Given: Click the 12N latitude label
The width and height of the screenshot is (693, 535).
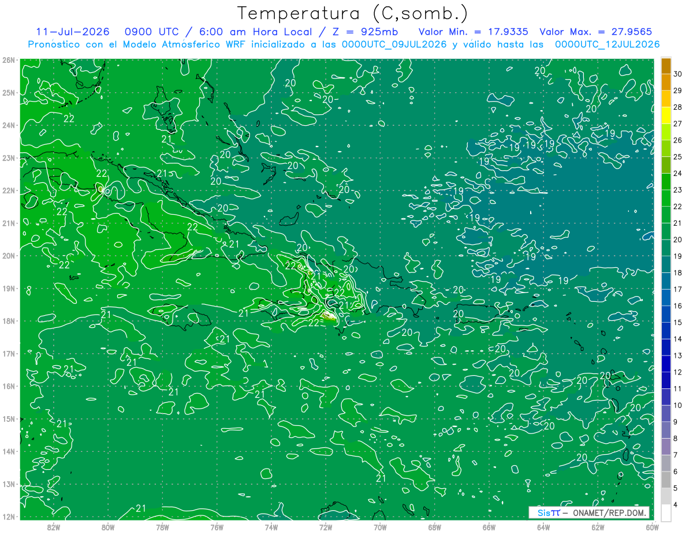Looking at the screenshot, I should tap(9, 517).
